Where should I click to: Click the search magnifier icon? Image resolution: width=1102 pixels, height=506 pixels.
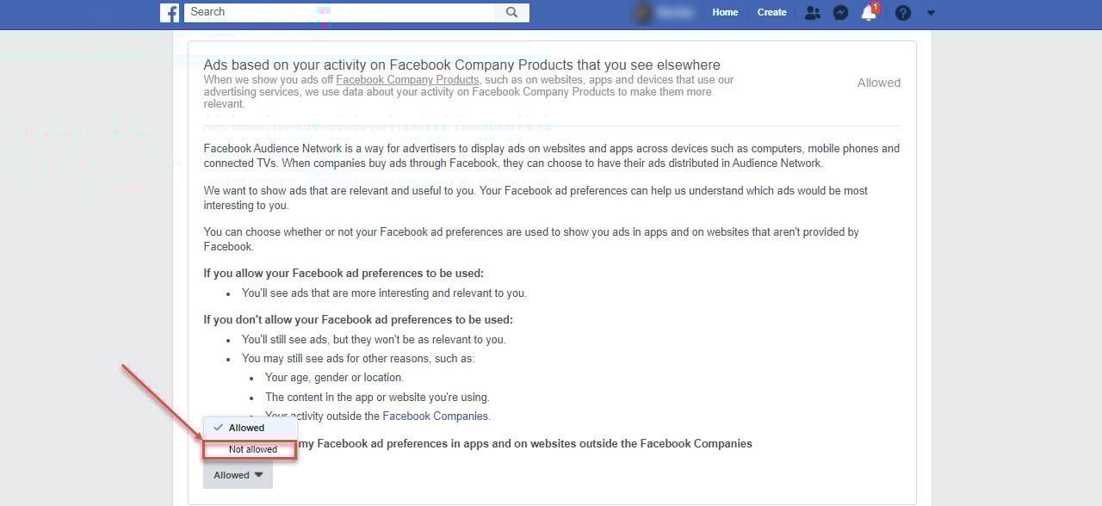coord(512,12)
